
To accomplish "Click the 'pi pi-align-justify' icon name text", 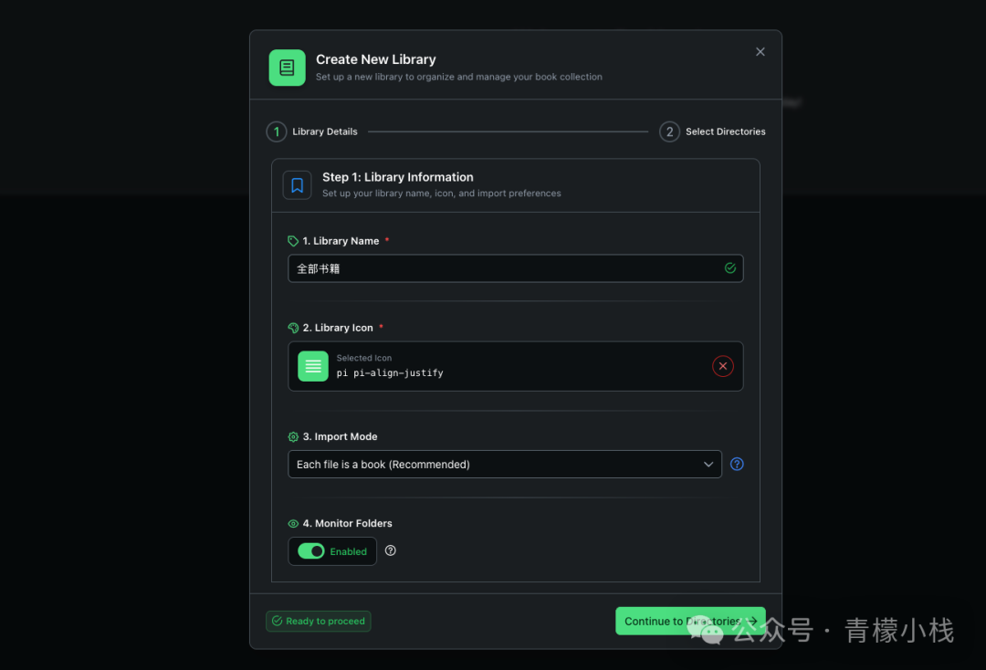I will [390, 372].
